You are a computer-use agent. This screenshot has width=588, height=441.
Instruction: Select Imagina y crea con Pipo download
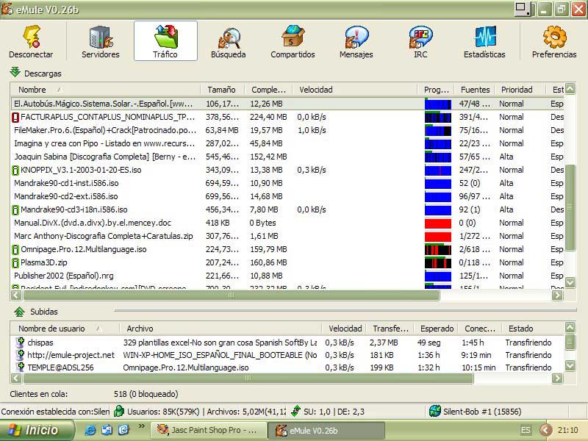(x=288, y=143)
